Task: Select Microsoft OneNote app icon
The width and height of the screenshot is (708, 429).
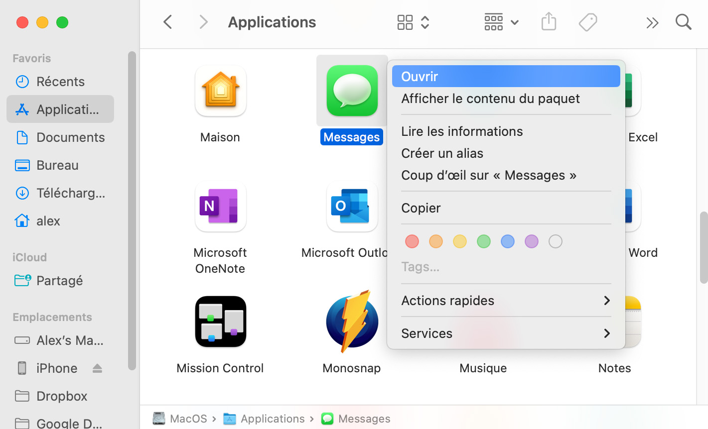Action: pyautogui.click(x=221, y=206)
